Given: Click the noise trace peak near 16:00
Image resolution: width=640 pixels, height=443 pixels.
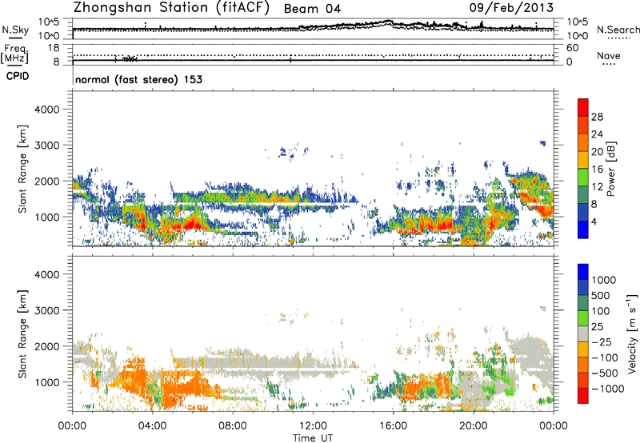Looking at the screenshot, I should coord(388,22).
